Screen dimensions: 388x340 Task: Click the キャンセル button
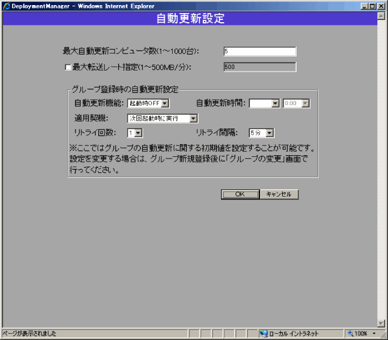tap(279, 194)
